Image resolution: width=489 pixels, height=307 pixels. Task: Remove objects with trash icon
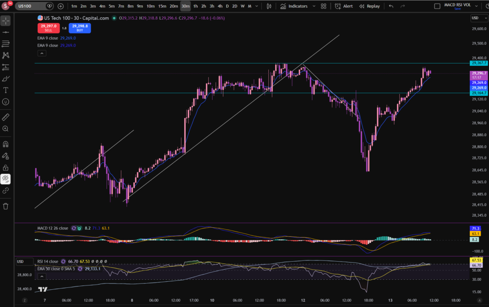point(6,206)
